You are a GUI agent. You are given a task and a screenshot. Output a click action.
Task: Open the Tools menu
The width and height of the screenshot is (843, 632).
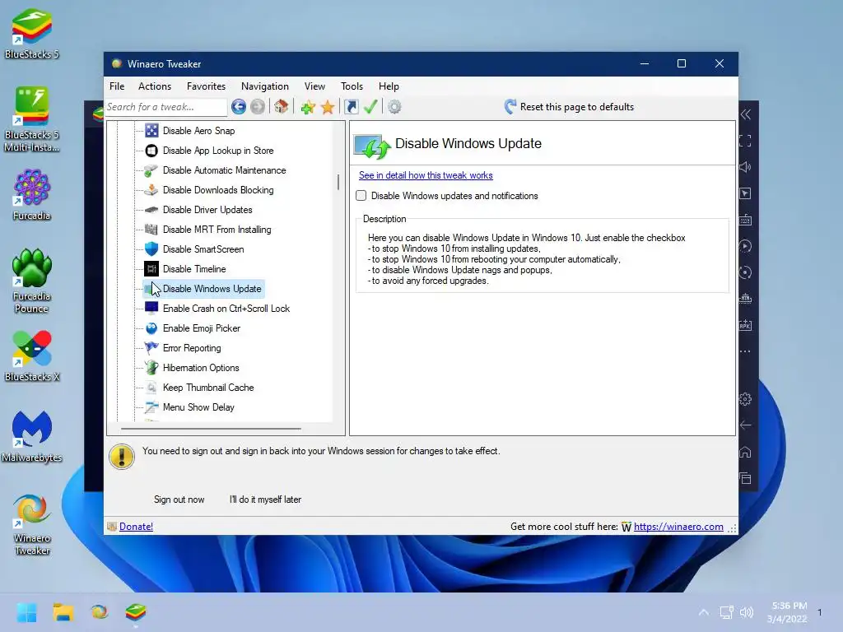pos(352,86)
